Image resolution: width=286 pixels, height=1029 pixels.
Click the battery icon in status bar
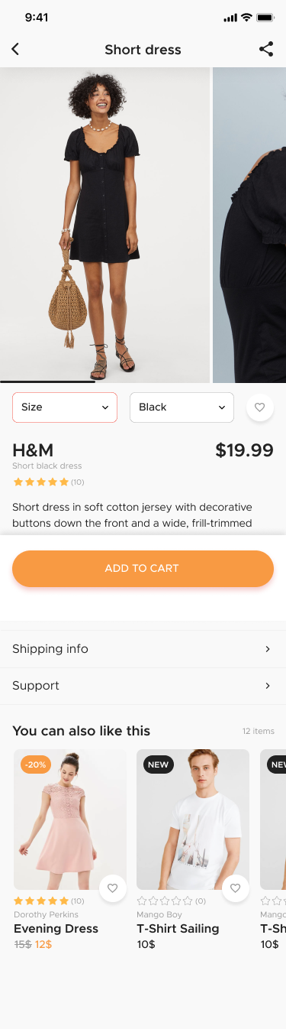(x=265, y=17)
